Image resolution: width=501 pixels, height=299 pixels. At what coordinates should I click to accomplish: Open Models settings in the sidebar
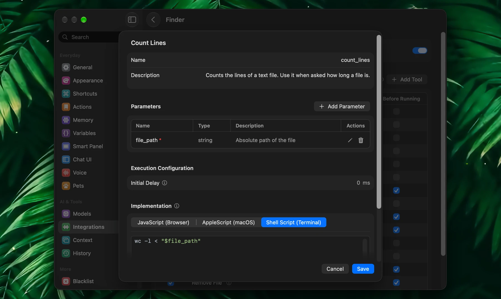pos(89,214)
